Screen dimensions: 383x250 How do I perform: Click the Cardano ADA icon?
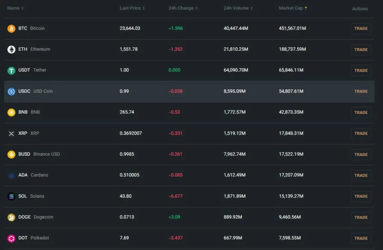pos(11,175)
